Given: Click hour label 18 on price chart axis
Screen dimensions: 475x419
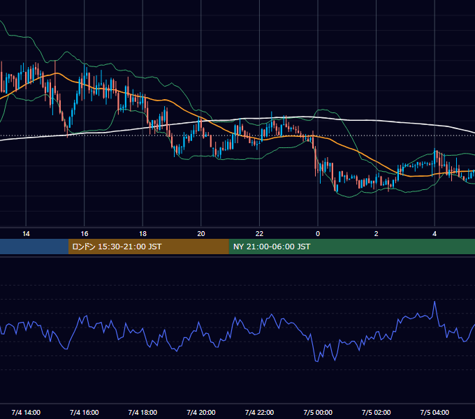Looking at the screenshot, I should [x=142, y=234].
